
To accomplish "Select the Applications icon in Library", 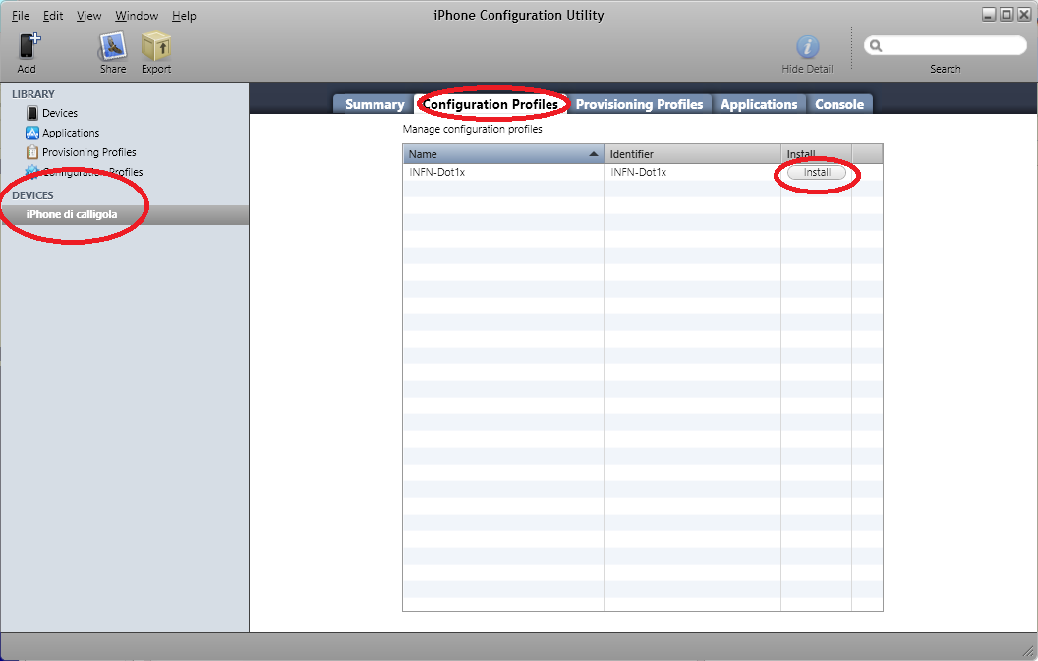I will pyautogui.click(x=31, y=133).
